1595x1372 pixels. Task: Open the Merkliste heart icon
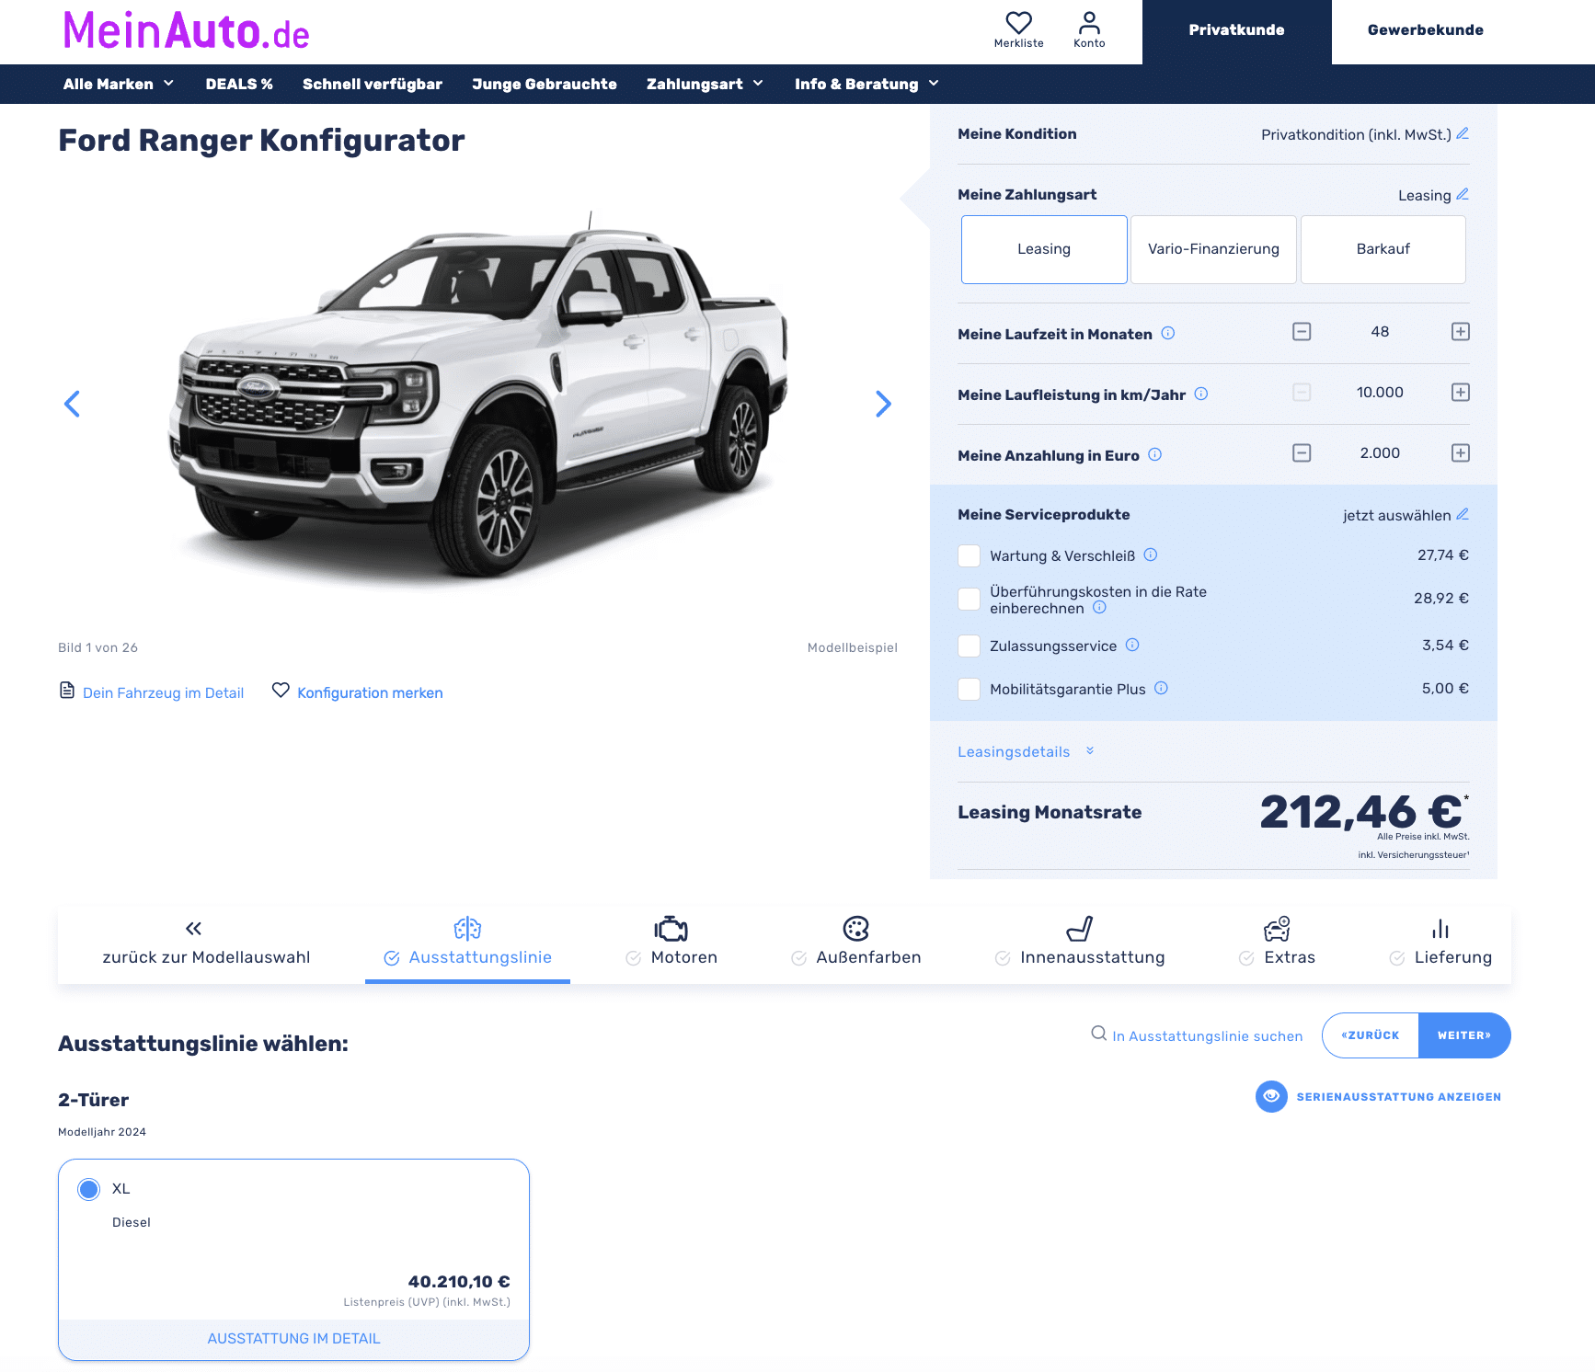(1018, 22)
